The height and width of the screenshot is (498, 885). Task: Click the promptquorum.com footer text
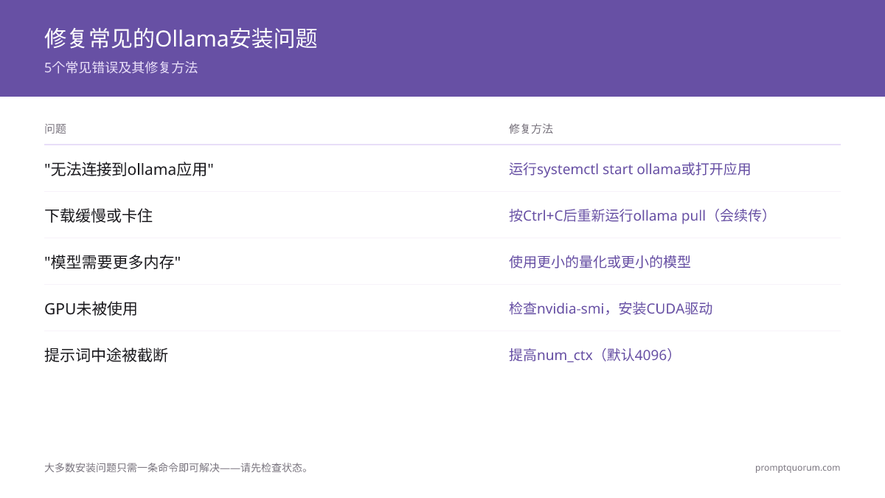coord(797,468)
